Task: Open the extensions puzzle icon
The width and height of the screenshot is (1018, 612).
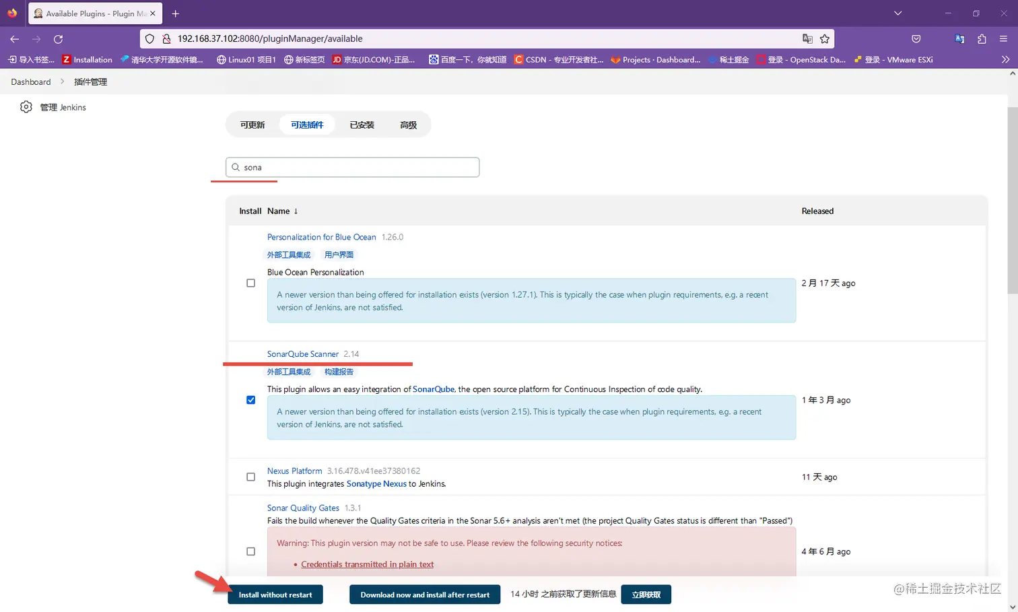Action: 982,39
